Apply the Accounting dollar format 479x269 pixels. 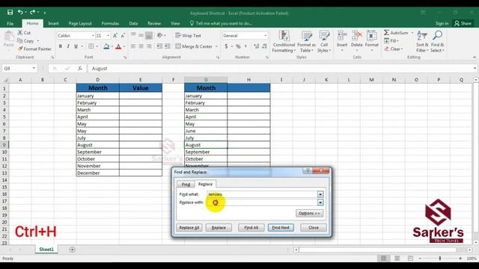(226, 46)
